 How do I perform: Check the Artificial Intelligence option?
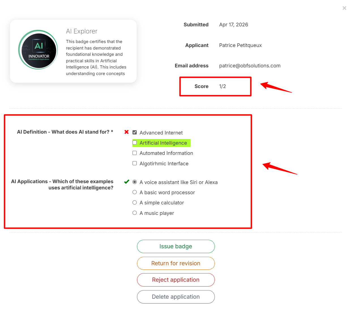pyautogui.click(x=135, y=143)
